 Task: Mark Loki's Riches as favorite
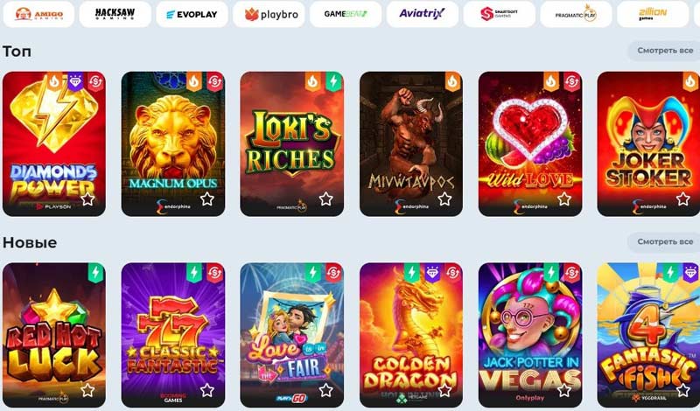tap(325, 199)
